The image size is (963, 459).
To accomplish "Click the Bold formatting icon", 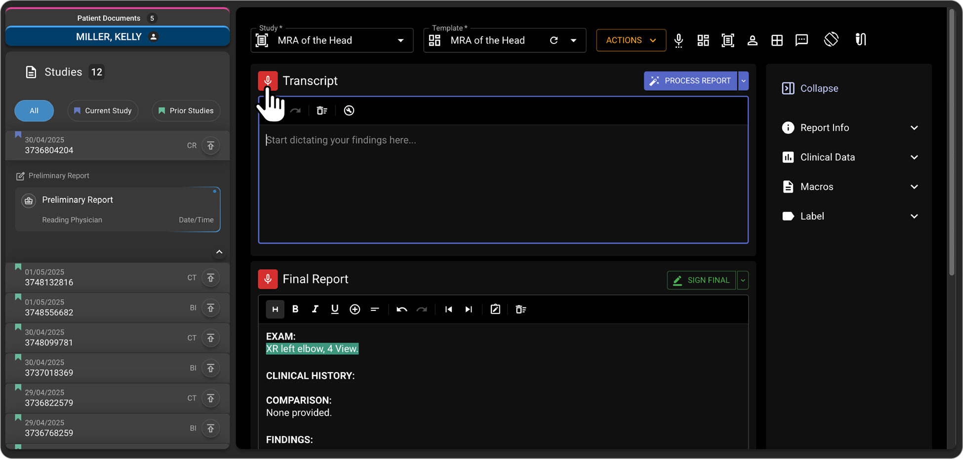I will (x=295, y=309).
